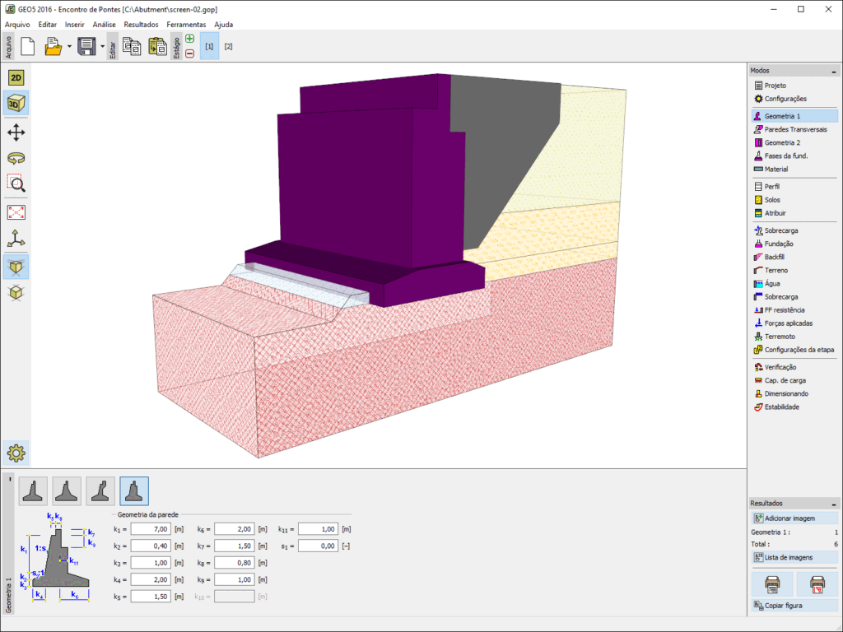Save the file with disk icon

coord(86,46)
